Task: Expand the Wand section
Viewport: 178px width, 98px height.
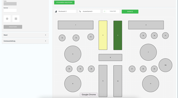Action: tap(25, 35)
